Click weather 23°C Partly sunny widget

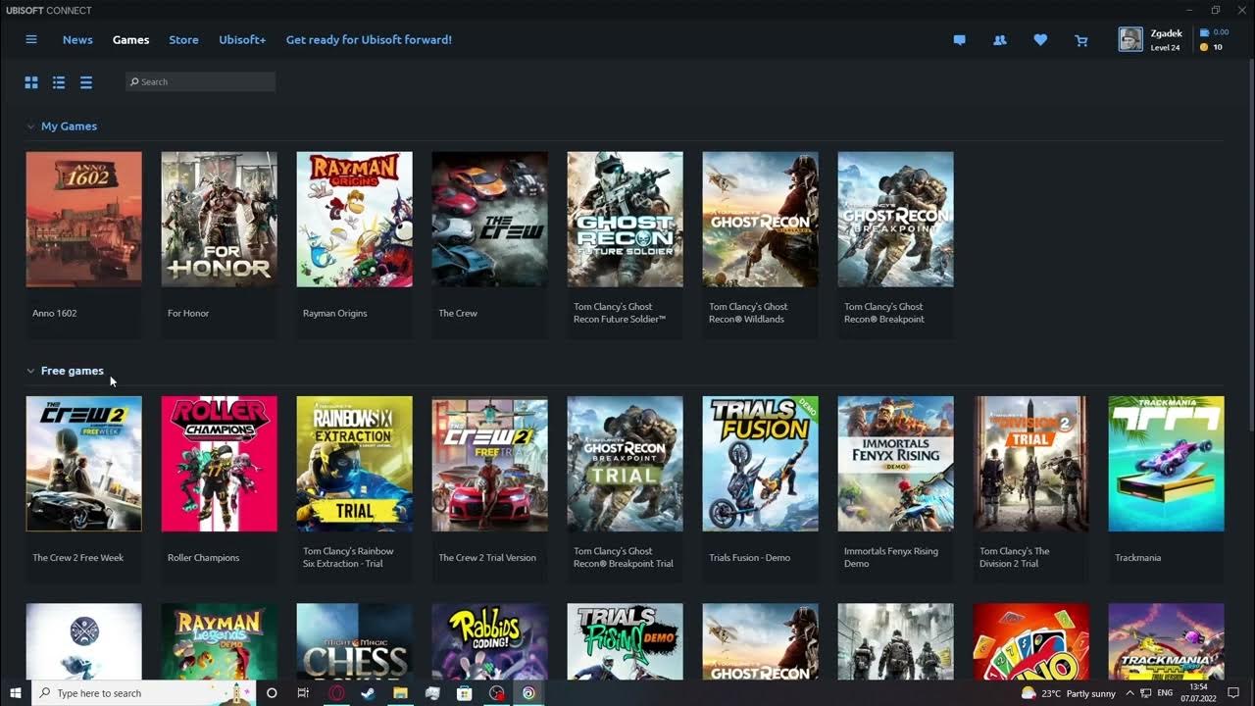click(x=1068, y=693)
